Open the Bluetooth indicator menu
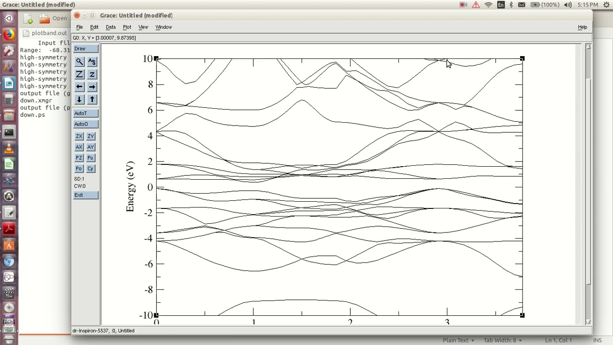This screenshot has height=345, width=613. pos(511,5)
